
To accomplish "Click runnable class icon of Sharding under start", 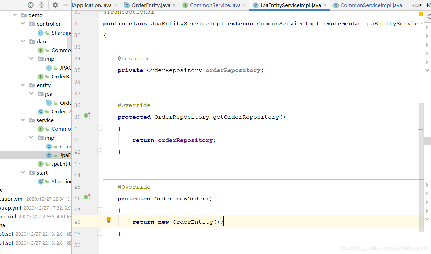I will pyautogui.click(x=41, y=181).
